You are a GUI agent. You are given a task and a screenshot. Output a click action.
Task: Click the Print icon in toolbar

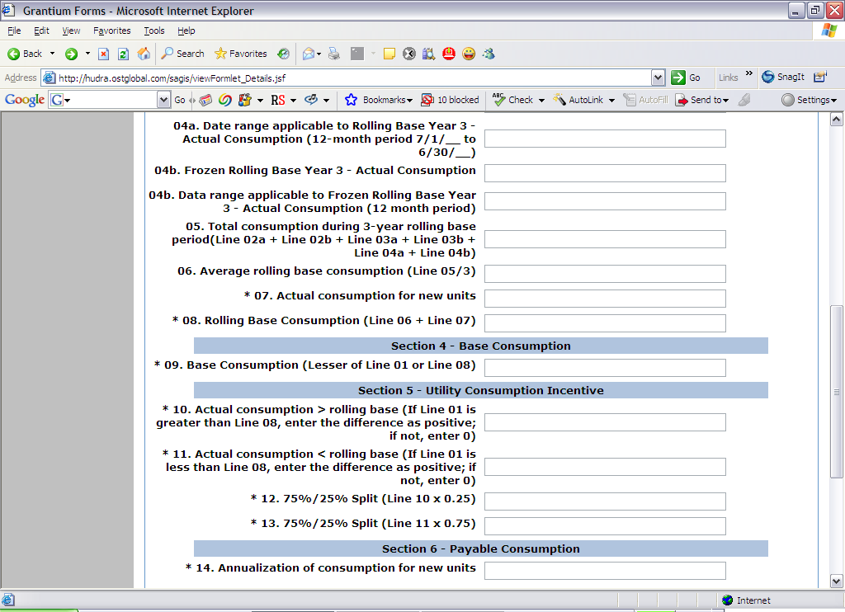[x=333, y=54]
